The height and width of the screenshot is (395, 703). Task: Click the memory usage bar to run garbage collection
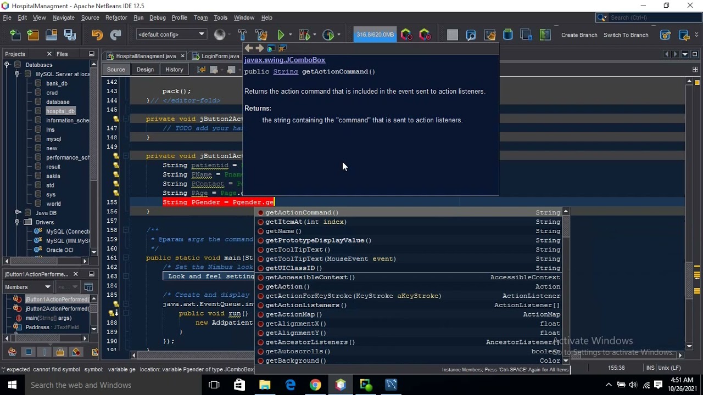tap(375, 35)
